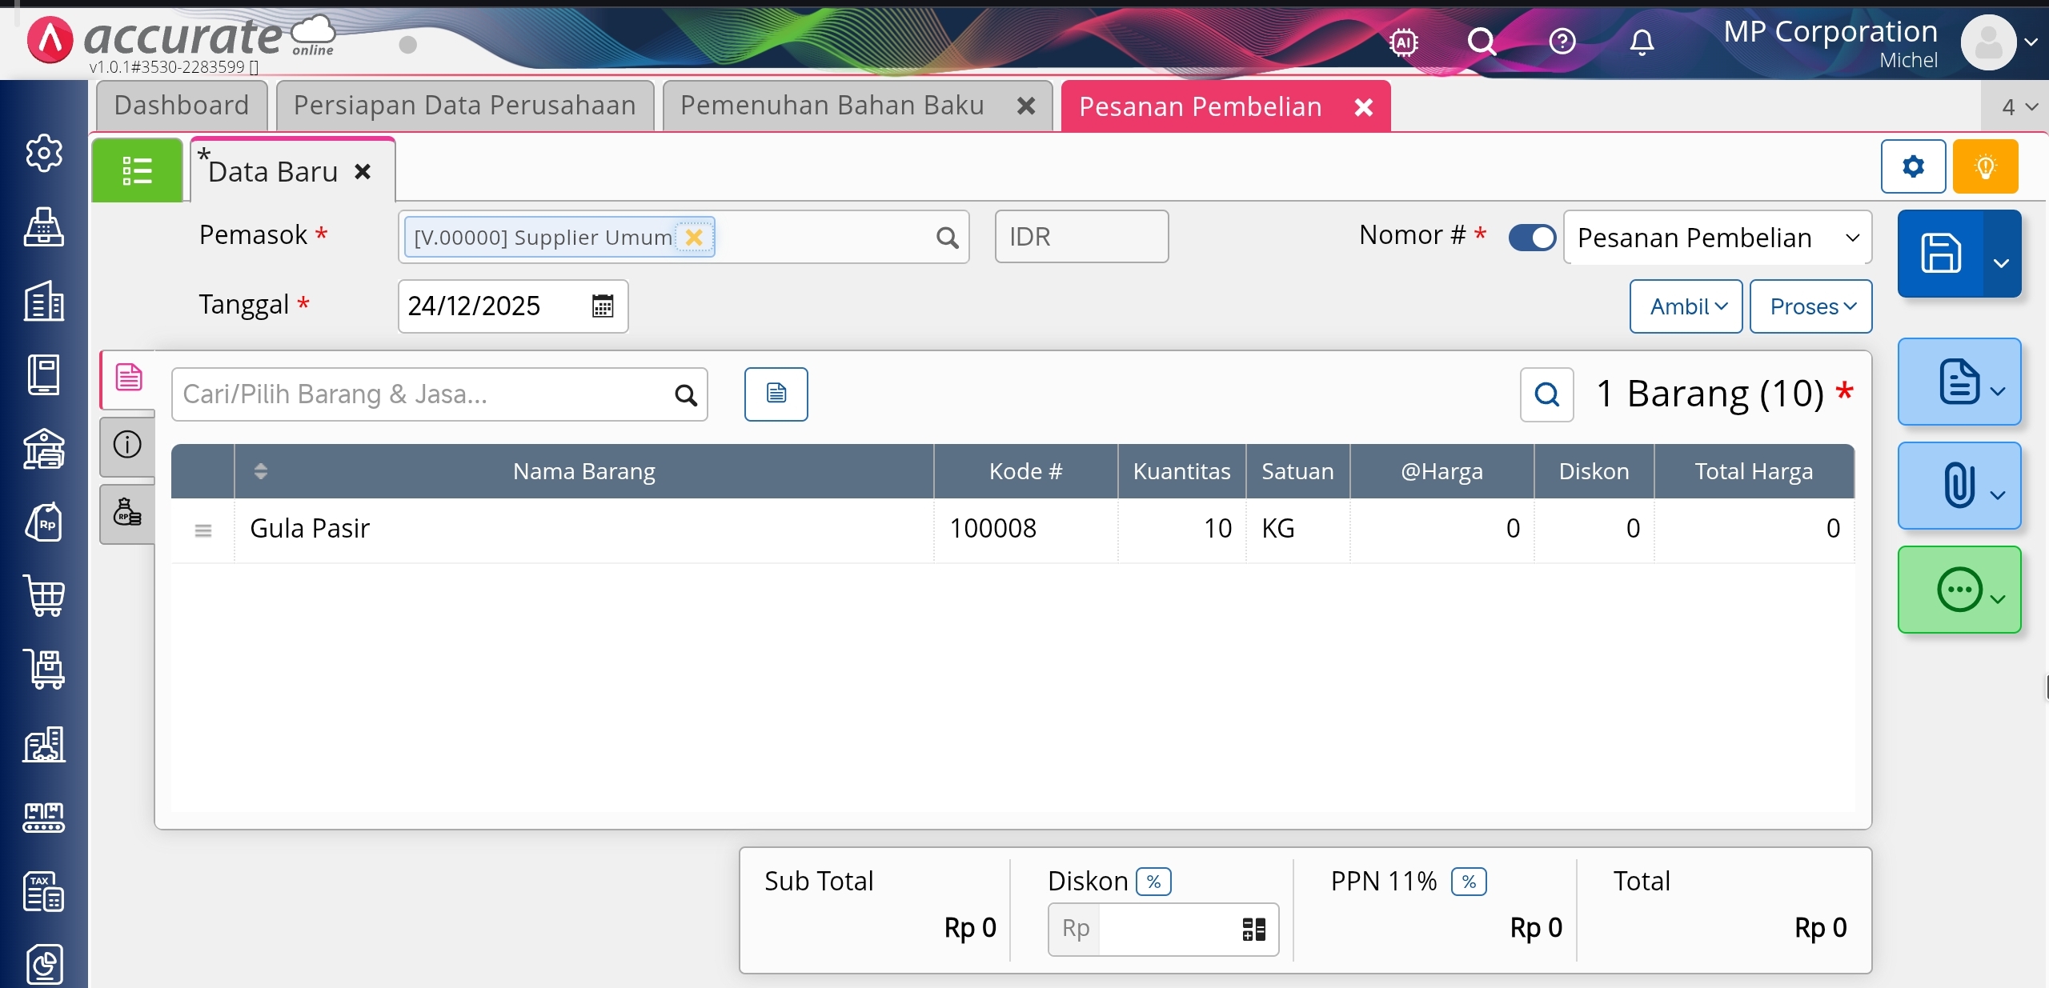Open the calendar date picker icon
Image resolution: width=2049 pixels, height=988 pixels.
point(602,306)
